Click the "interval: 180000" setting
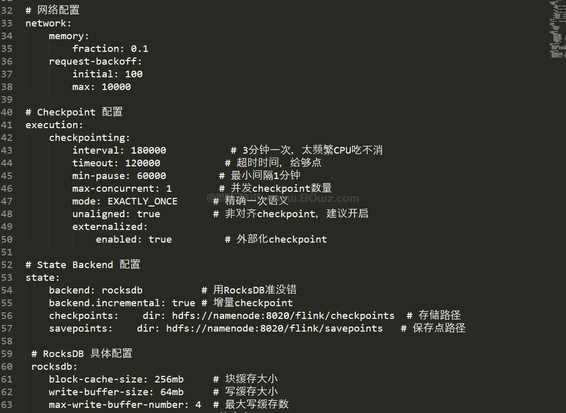Image resolution: width=566 pixels, height=413 pixels. 119,151
